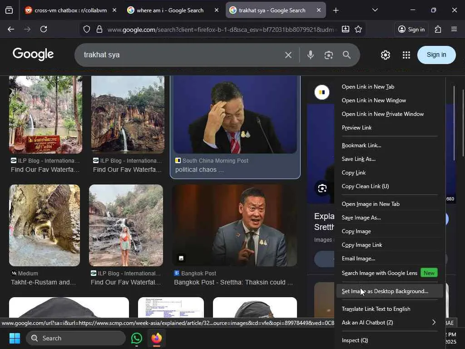Viewport: 465px width, 349px height.
Task: Click the Google logo
Action: (33, 54)
